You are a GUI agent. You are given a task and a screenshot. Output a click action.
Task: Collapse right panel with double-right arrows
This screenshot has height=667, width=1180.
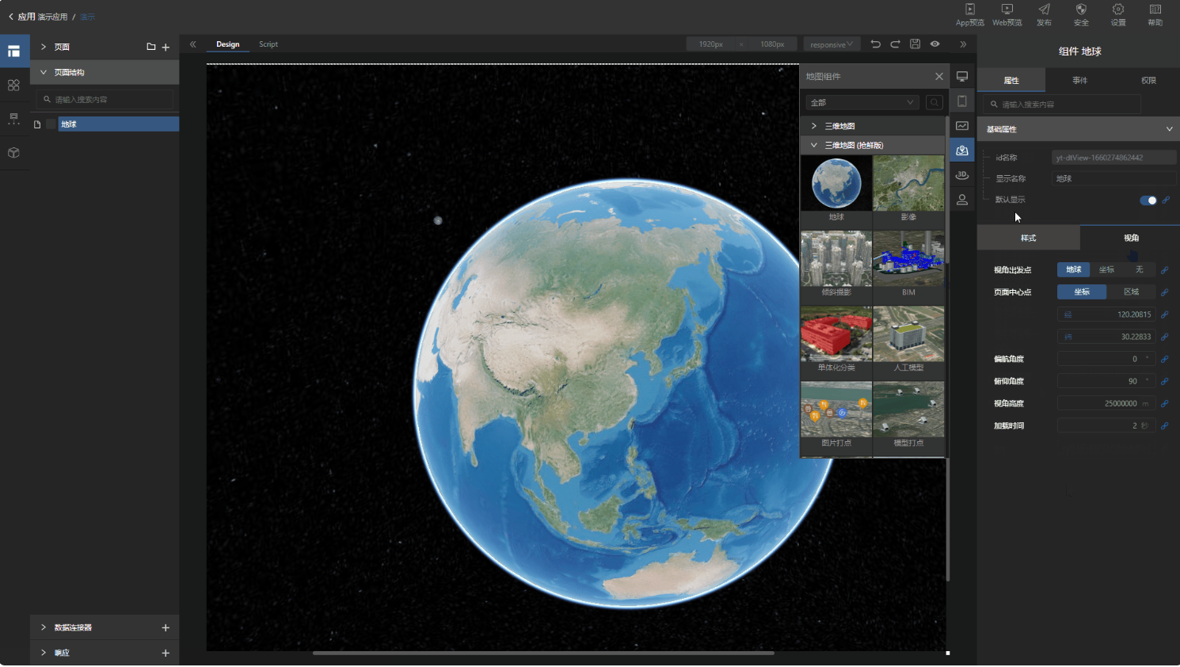[x=963, y=44]
